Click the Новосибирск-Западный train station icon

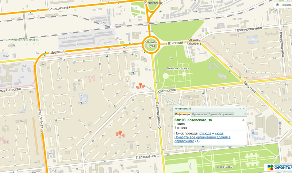tap(14, 45)
